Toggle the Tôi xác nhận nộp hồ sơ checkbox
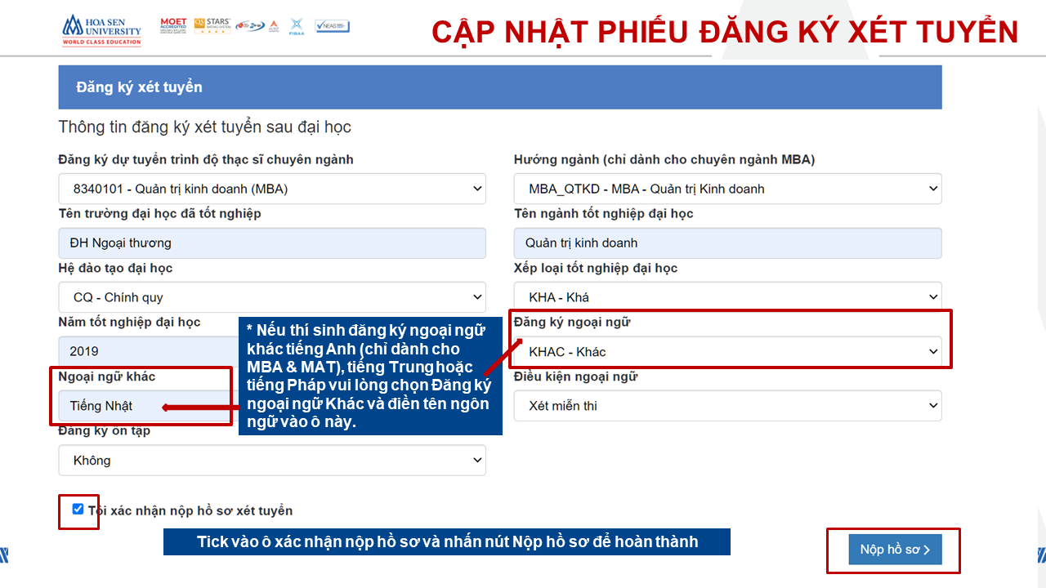Image resolution: width=1046 pixels, height=588 pixels. tap(78, 510)
